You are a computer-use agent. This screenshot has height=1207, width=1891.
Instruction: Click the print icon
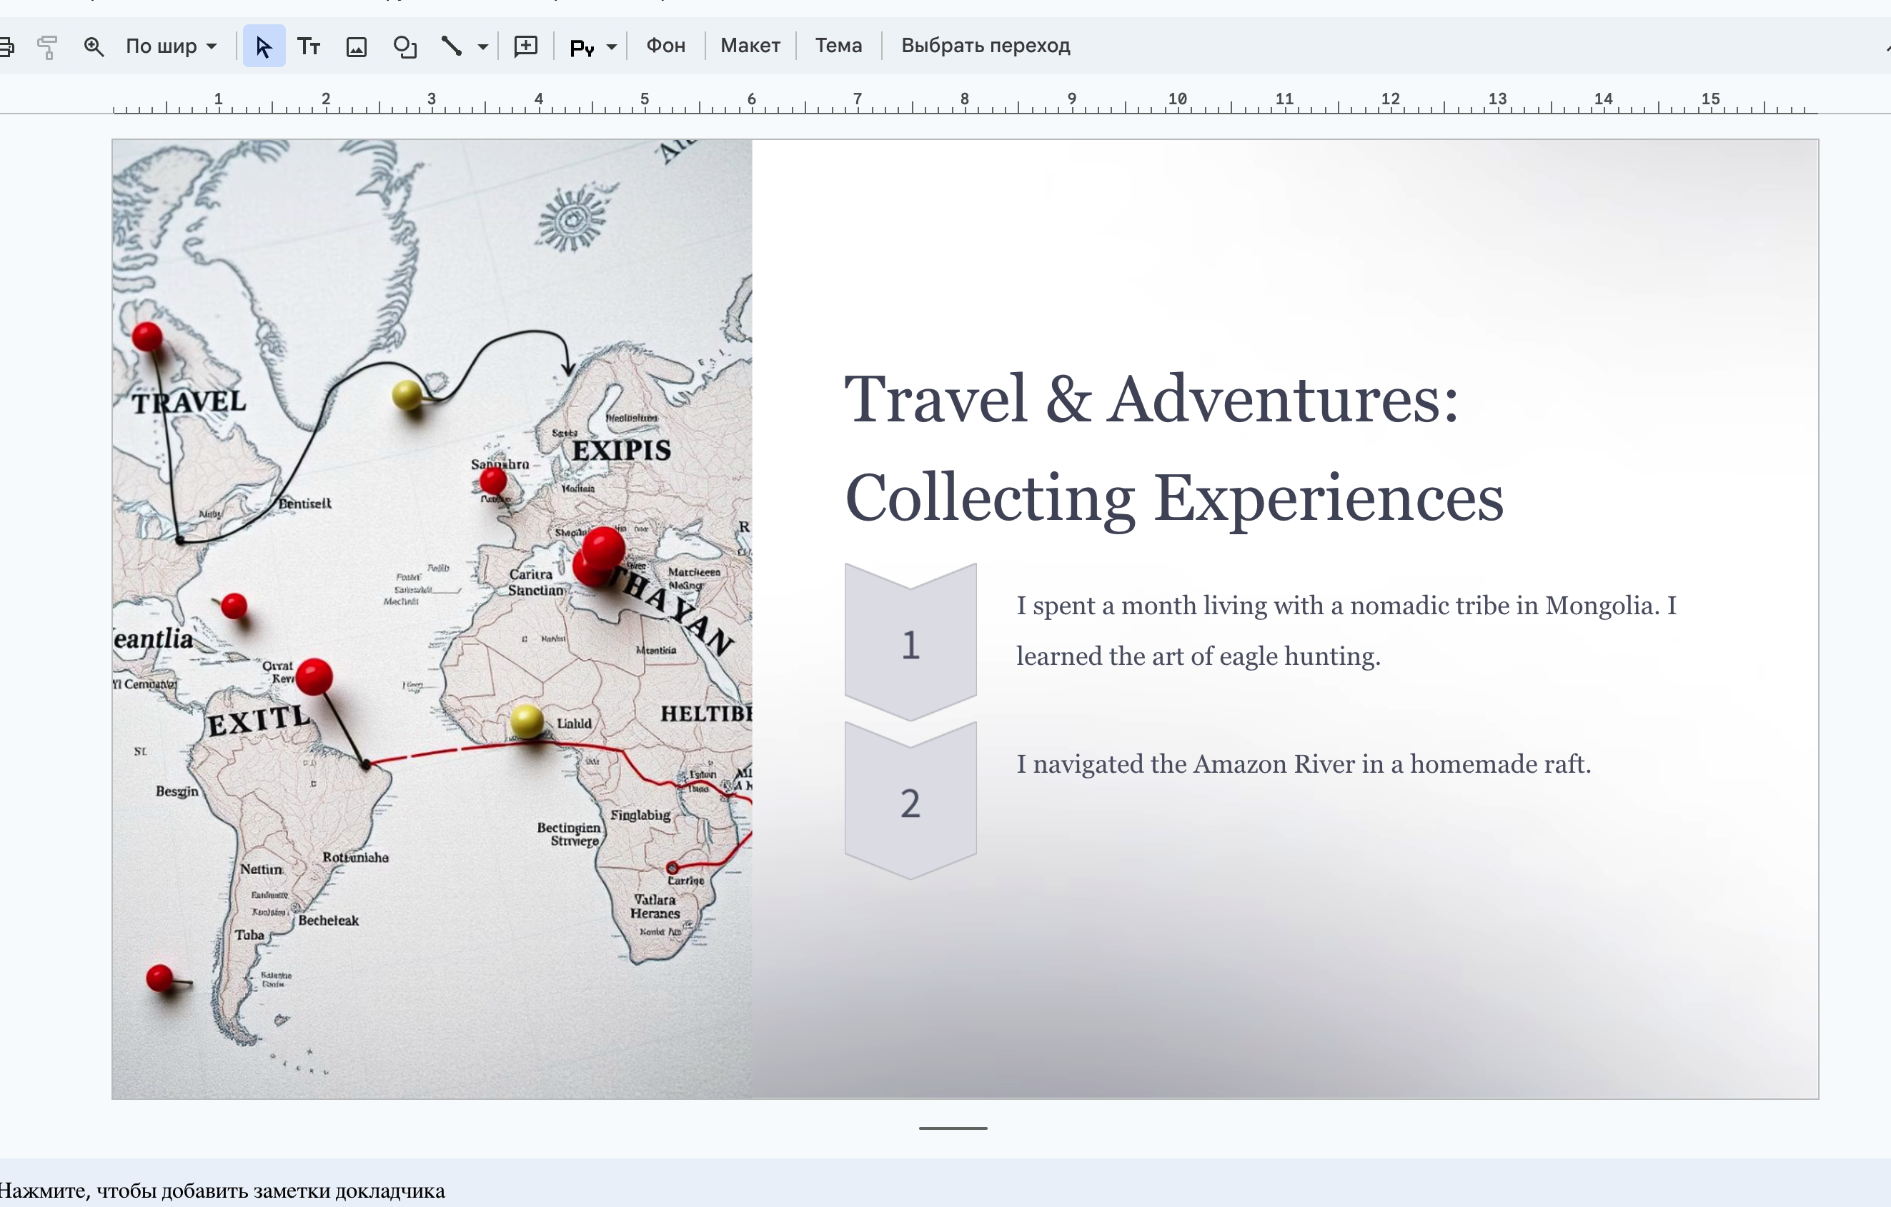point(6,46)
